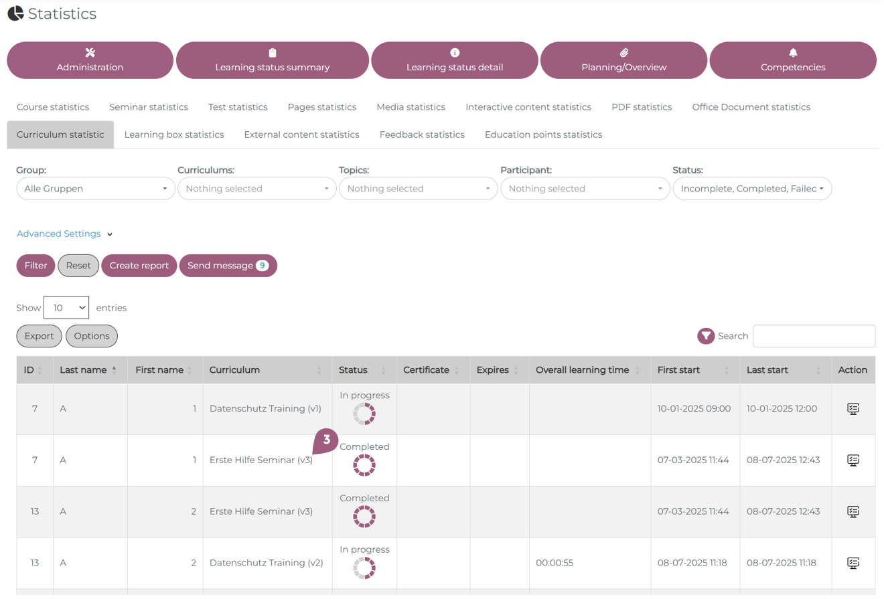Screen dimensions: 884x599
Task: Click the Create report button
Action: 139,266
